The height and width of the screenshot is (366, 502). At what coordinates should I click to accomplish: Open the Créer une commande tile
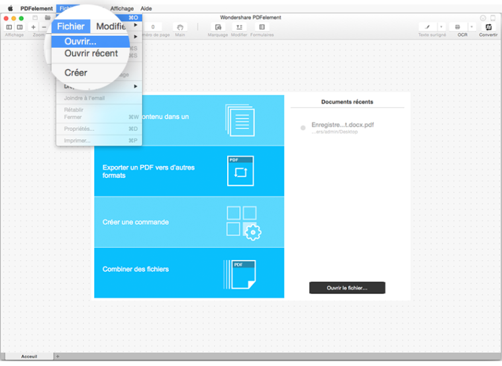(189, 222)
